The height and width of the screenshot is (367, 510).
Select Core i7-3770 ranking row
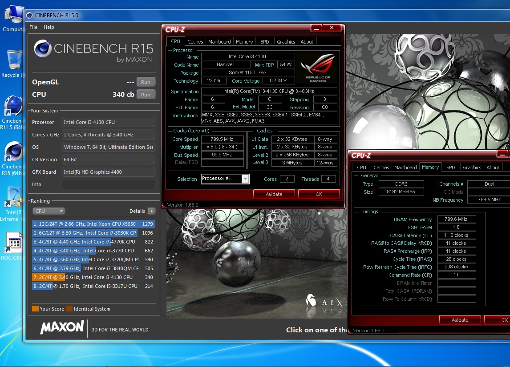click(x=93, y=251)
